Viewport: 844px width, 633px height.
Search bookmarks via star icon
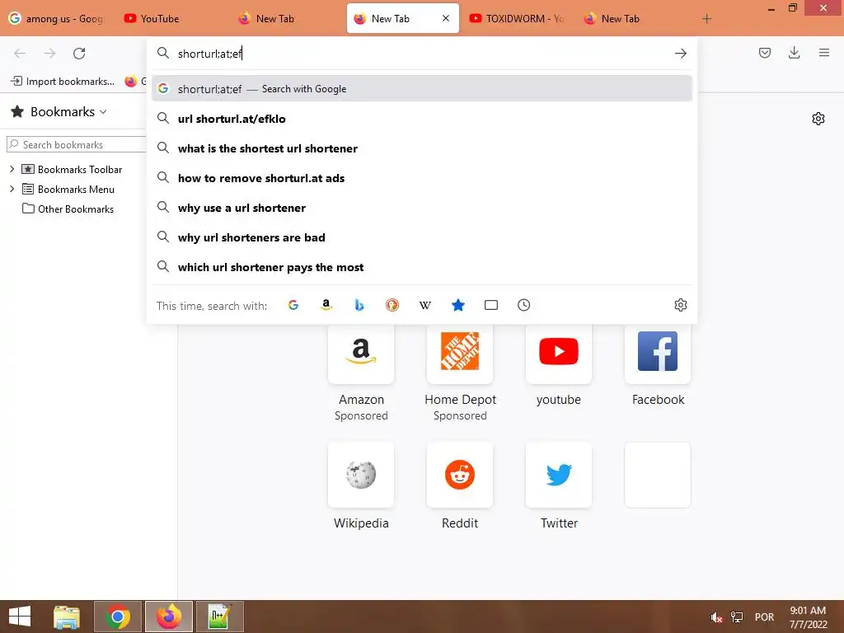click(x=458, y=305)
